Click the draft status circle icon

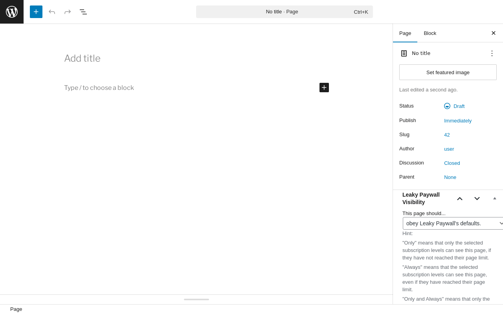(x=447, y=106)
